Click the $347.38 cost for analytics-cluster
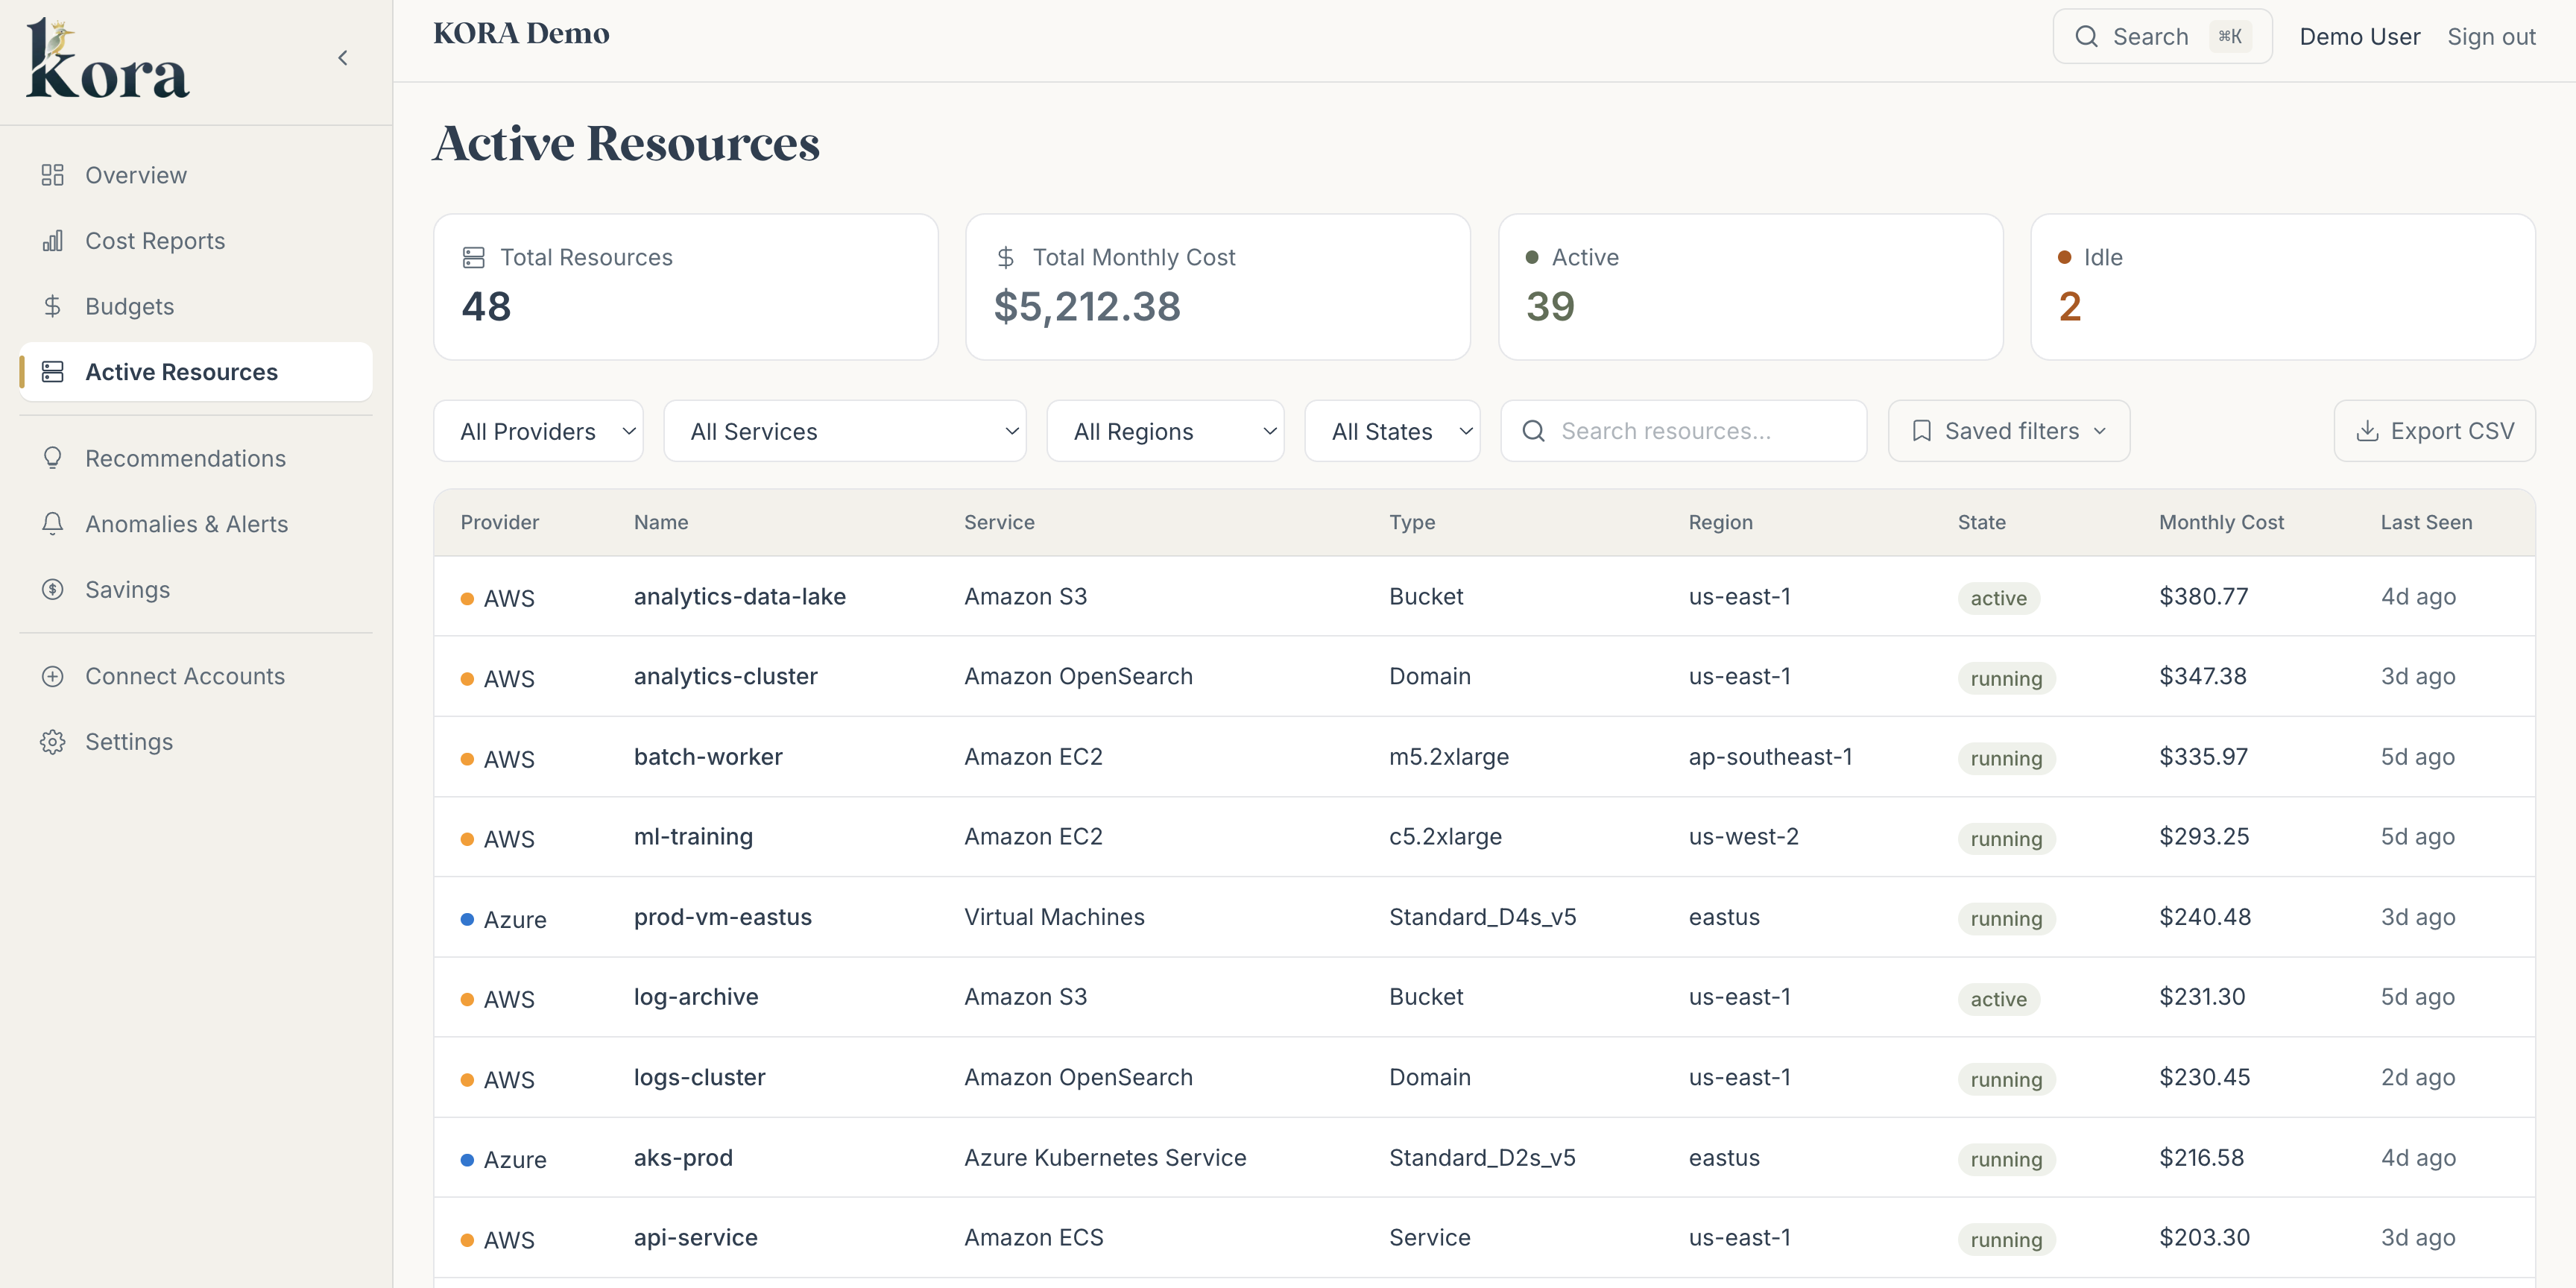The image size is (2576, 1288). pyautogui.click(x=2203, y=676)
